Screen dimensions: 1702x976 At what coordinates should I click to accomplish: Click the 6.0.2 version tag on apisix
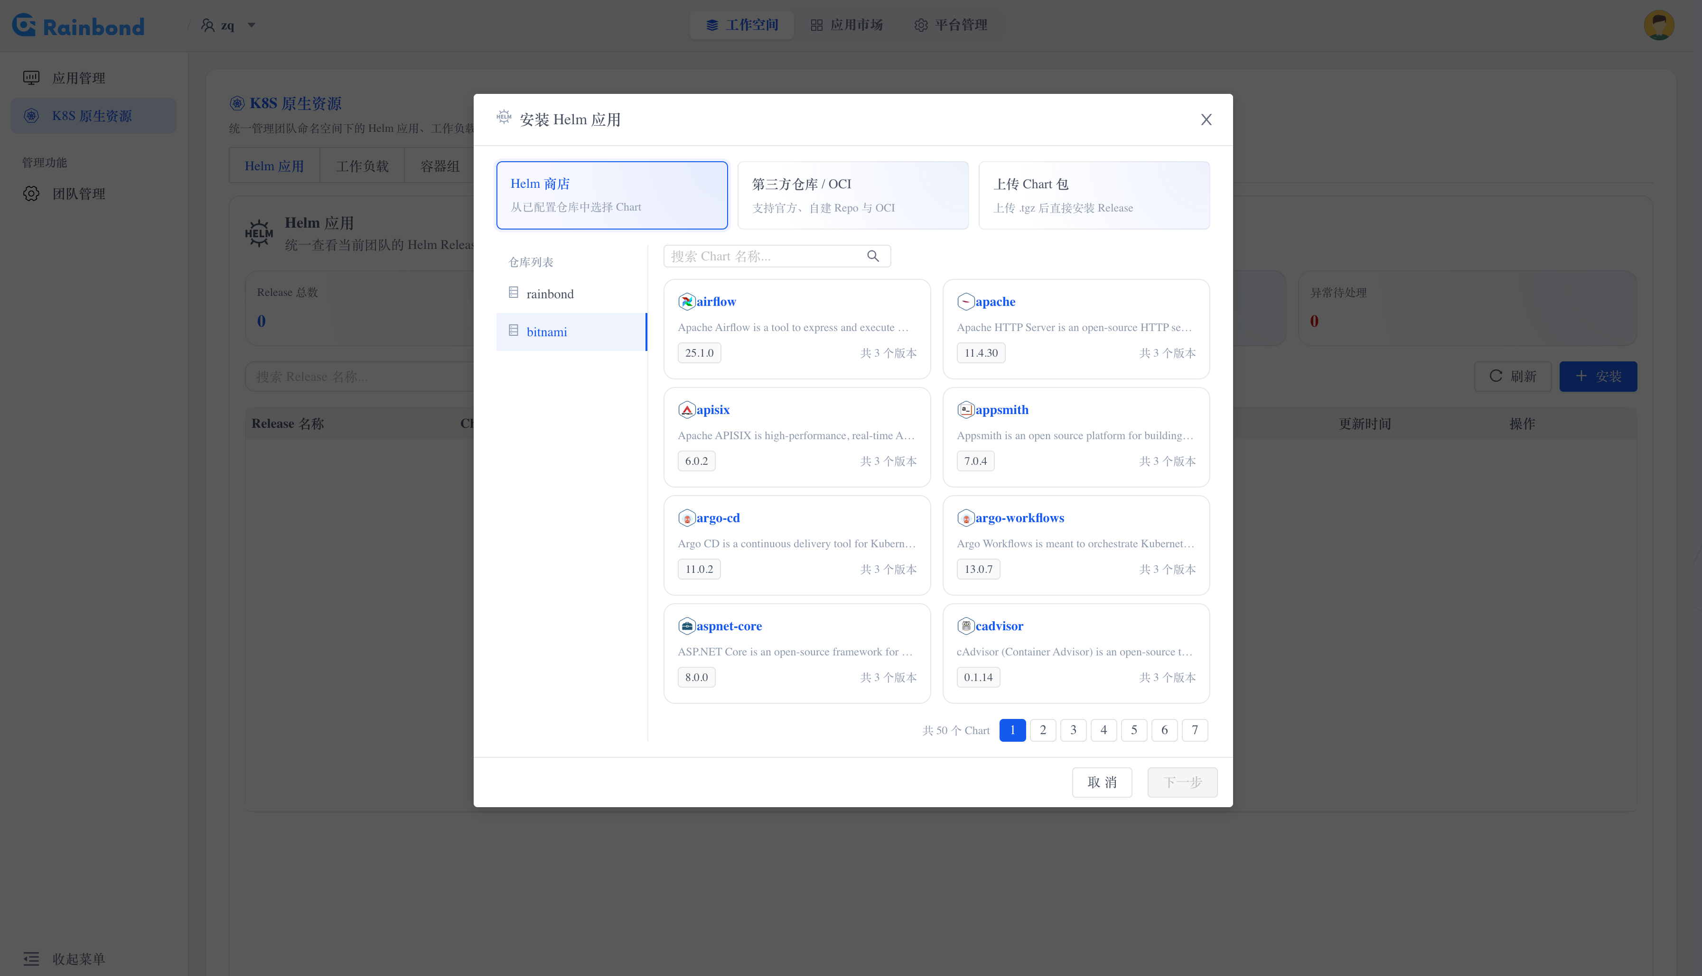[696, 461]
